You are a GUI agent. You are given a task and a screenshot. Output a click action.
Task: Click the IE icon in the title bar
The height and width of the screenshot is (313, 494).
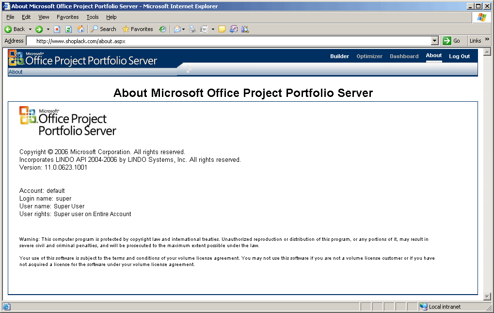point(6,6)
